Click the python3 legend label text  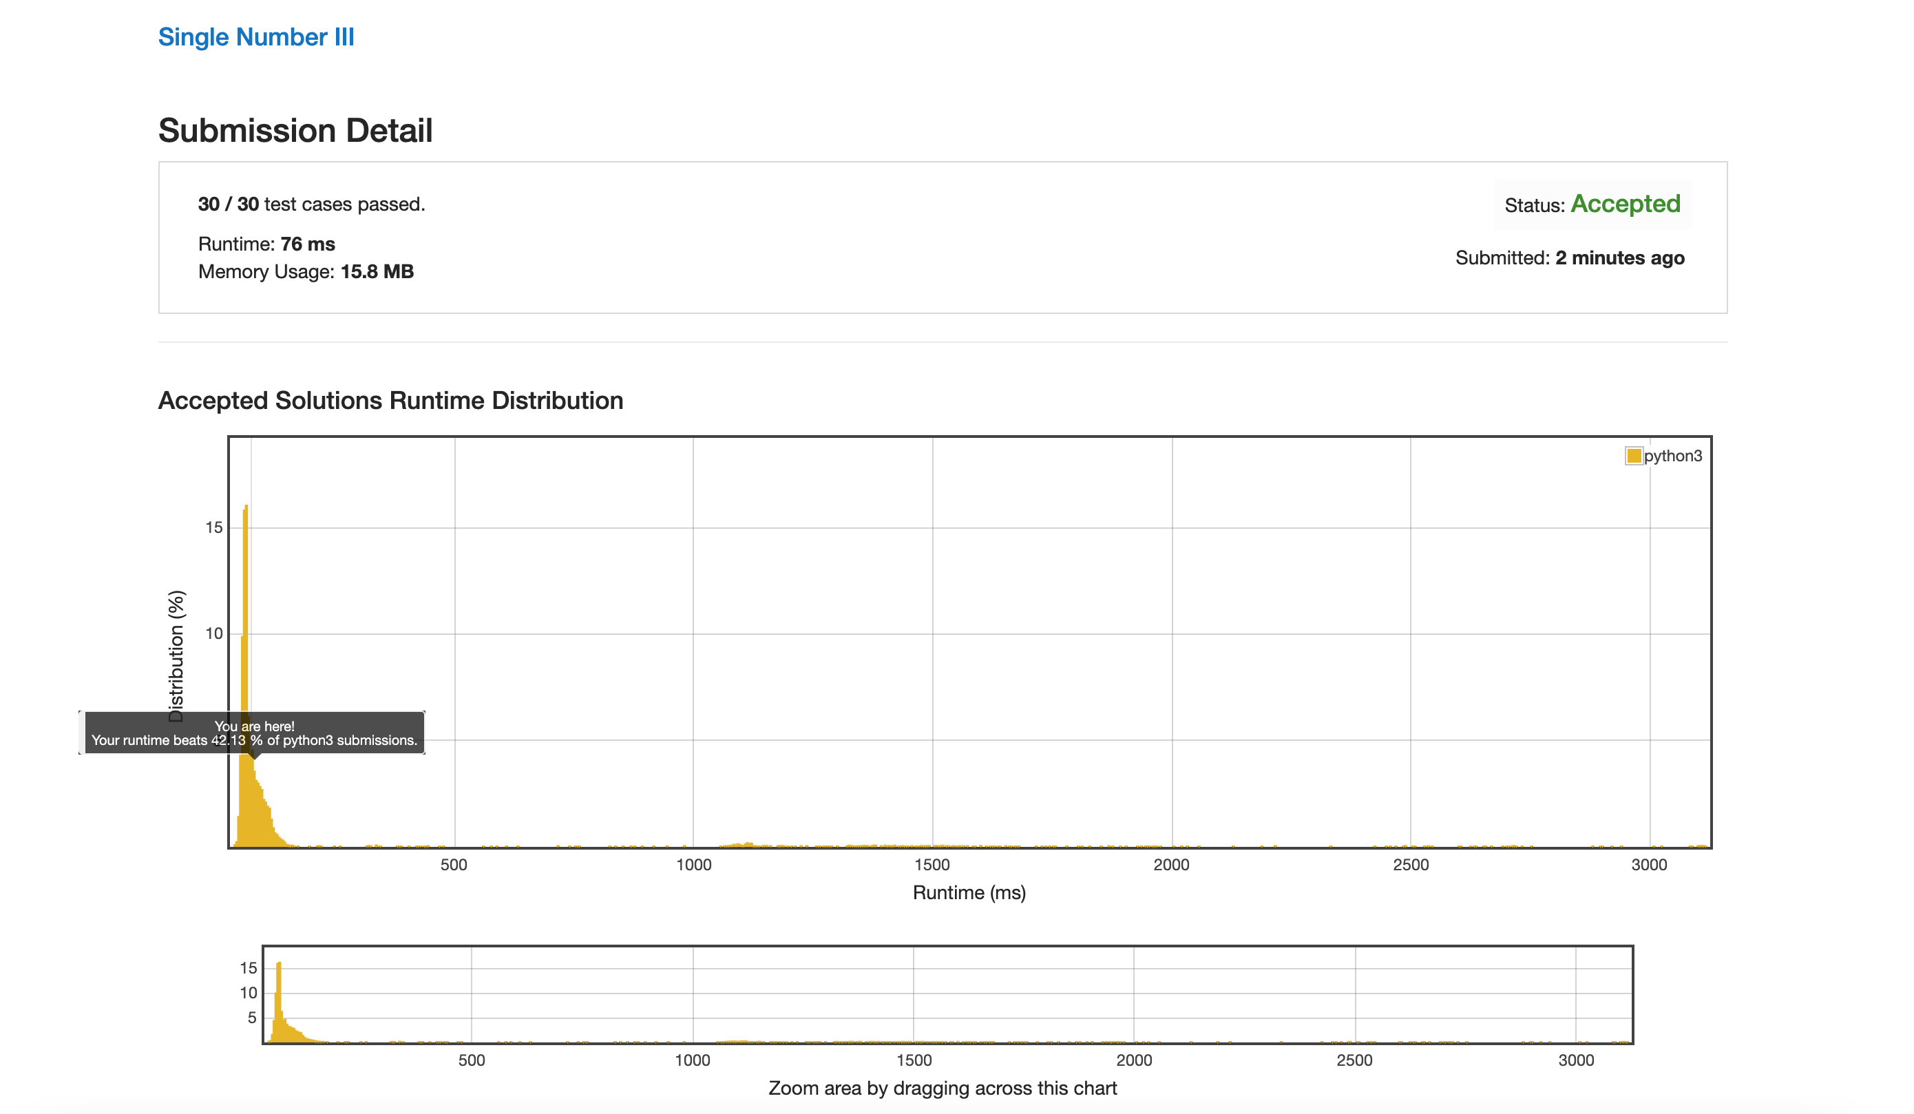1672,456
